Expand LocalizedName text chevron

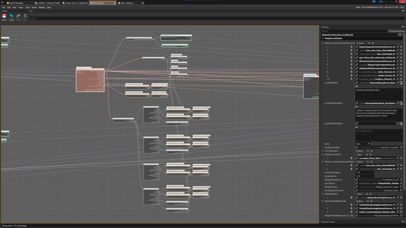(x=357, y=86)
